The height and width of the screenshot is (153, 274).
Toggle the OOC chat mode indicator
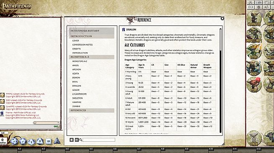(56, 127)
